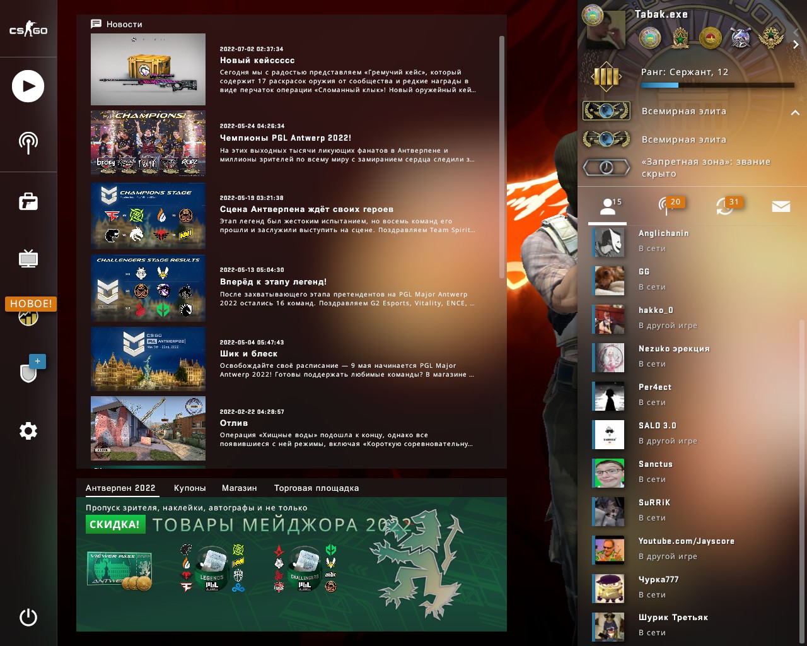Open the broadcast tab with the 20 badge
The image size is (807, 646).
tap(667, 206)
